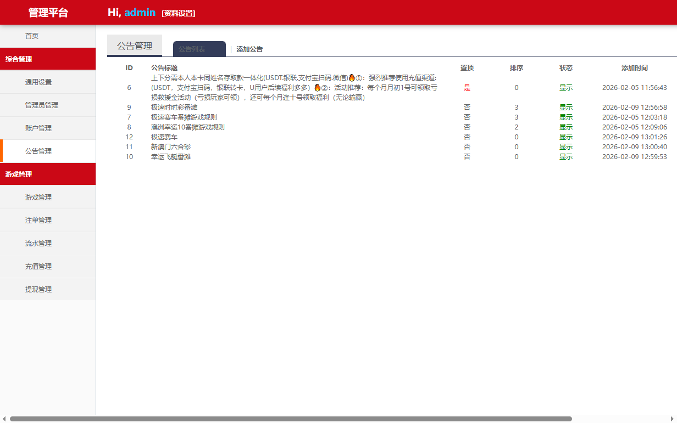
Task: Click the right arrow of horizontal scrollbar
Action: (673, 419)
